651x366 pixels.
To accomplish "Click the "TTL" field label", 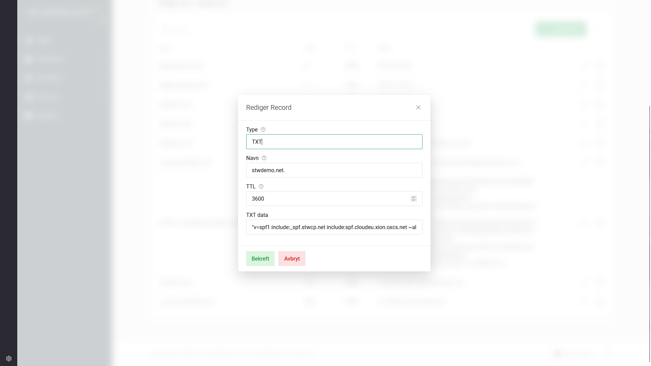I will pos(251,186).
